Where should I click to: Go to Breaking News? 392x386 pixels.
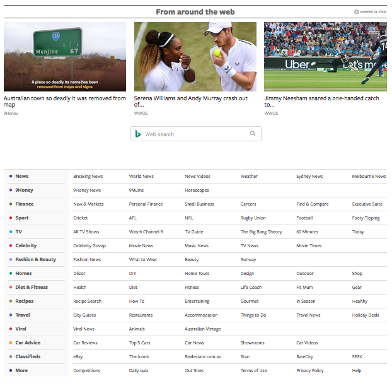coord(88,177)
